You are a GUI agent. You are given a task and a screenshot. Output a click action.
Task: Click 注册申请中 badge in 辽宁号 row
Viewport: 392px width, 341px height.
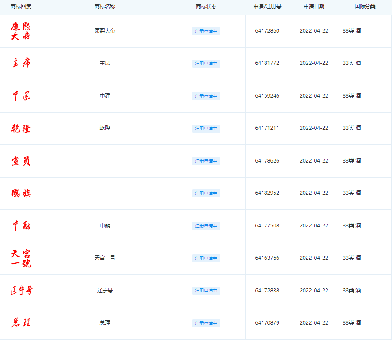click(x=206, y=291)
